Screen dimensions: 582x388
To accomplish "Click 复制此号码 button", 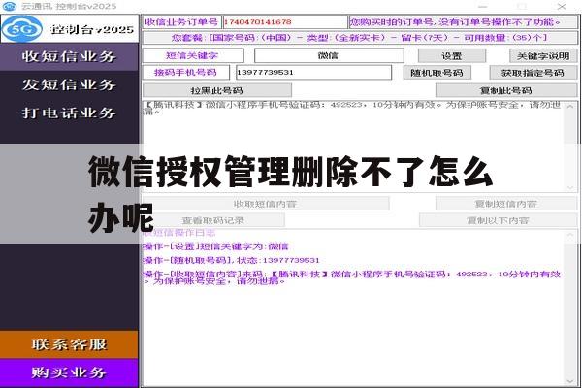I will pos(506,90).
